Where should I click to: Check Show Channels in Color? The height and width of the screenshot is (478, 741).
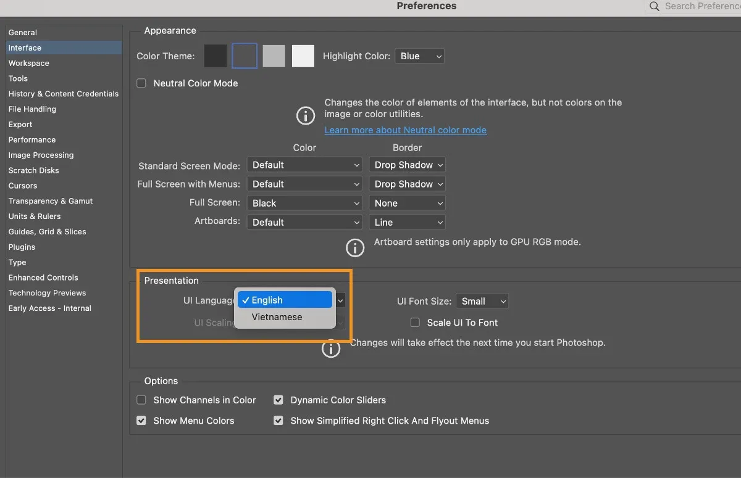tap(141, 400)
